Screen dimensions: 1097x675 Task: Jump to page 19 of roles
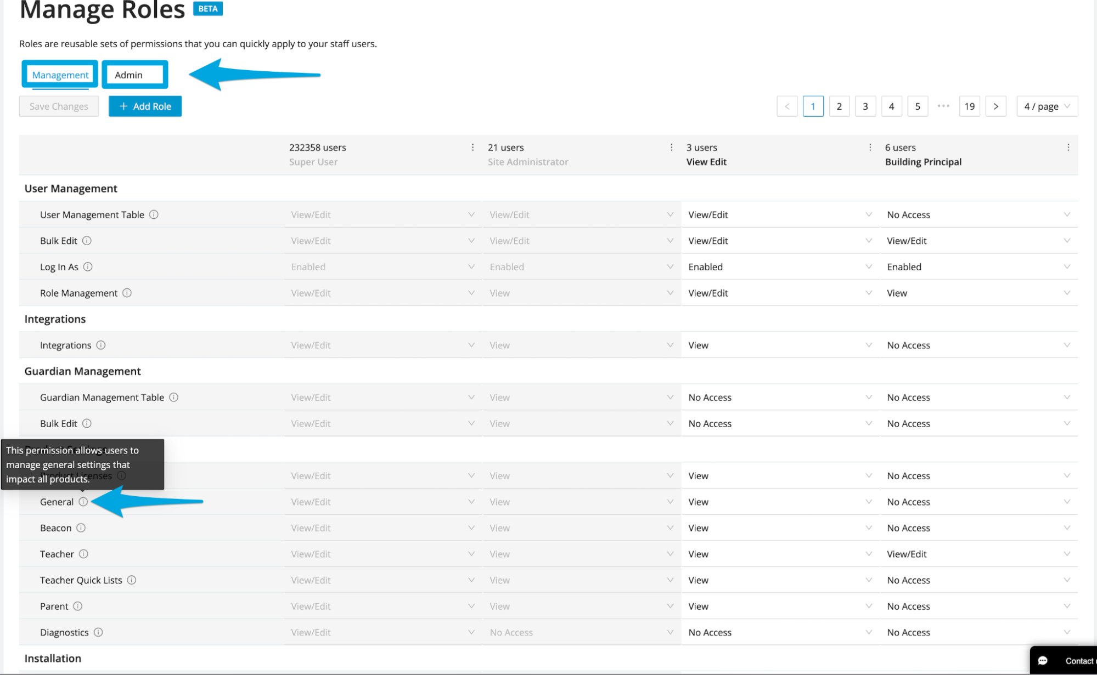point(969,106)
